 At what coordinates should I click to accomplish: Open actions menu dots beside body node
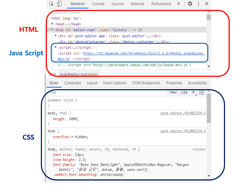[x=49, y=30]
